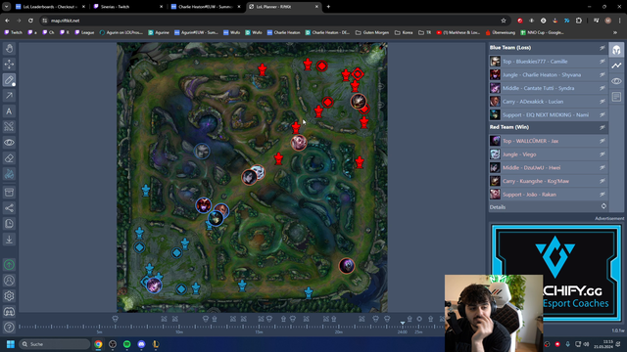Switch to the eye vision panel tab
The image size is (627, 352).
click(x=616, y=81)
